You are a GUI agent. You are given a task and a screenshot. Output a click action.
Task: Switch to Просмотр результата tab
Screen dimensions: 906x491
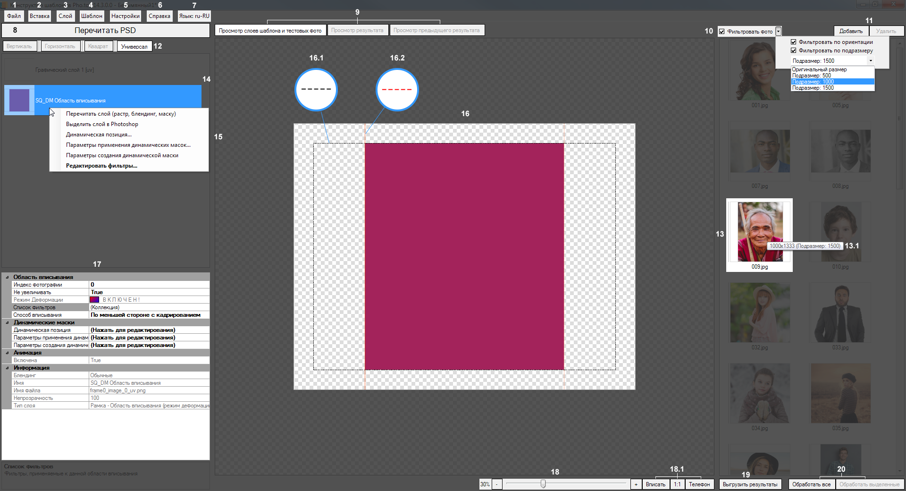click(357, 30)
